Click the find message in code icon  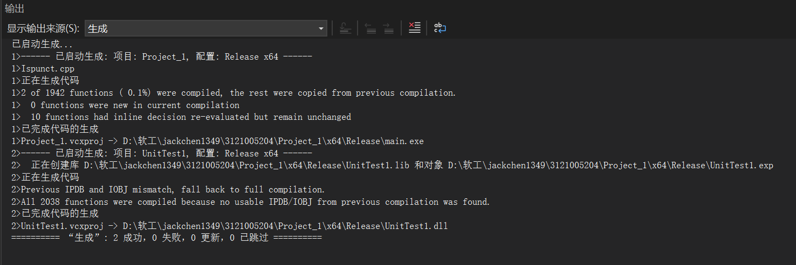346,28
